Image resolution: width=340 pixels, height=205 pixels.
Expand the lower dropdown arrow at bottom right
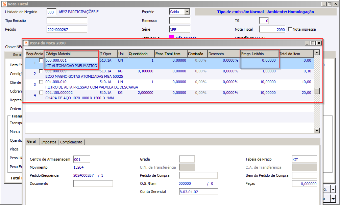pos(333,199)
